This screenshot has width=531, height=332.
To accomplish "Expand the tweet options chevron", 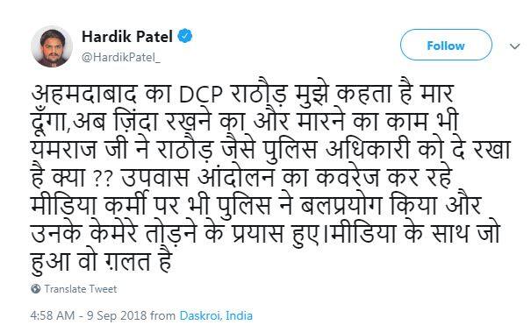I will 514,46.
